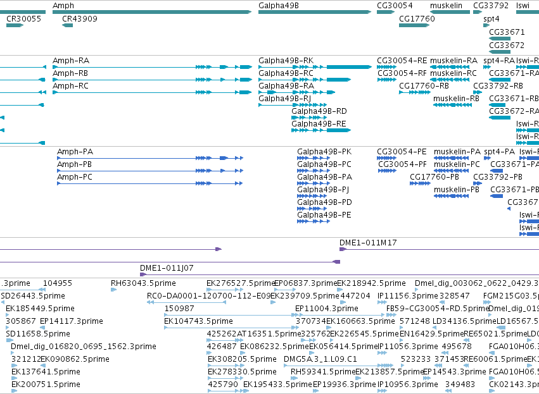
Task: Select the CG33792-PB protein feature
Action: (x=478, y=183)
